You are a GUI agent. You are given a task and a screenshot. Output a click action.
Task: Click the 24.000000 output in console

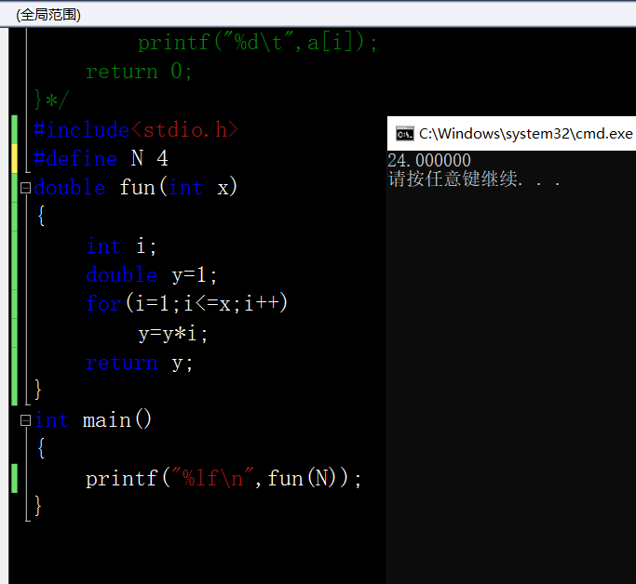(429, 160)
